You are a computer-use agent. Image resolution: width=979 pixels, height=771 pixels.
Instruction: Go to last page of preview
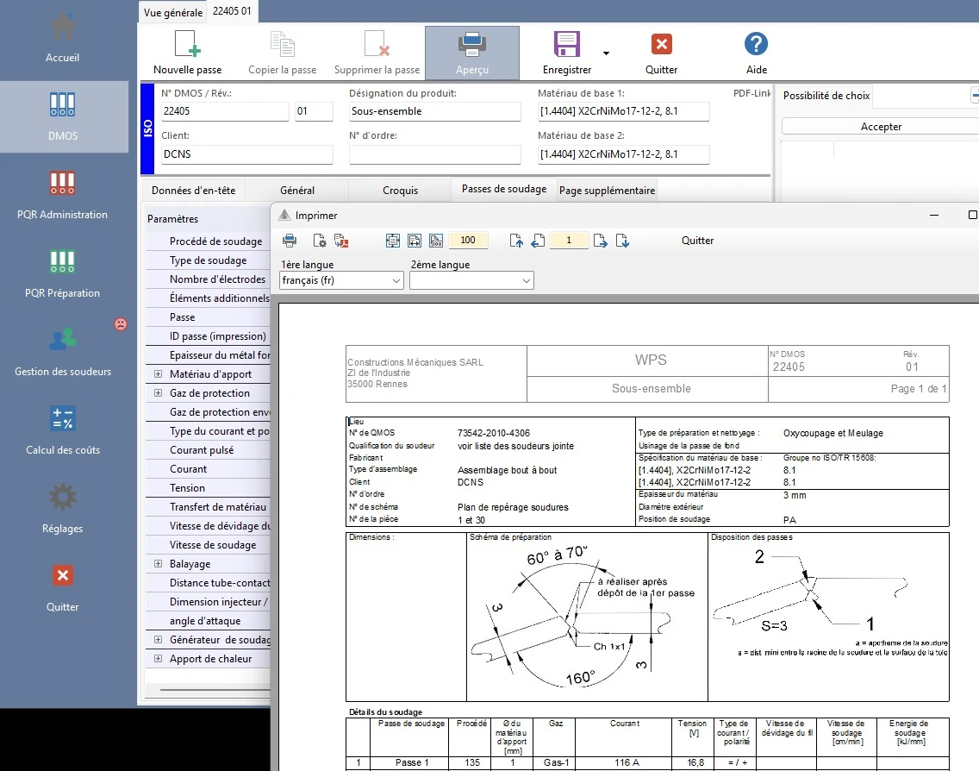click(x=622, y=241)
